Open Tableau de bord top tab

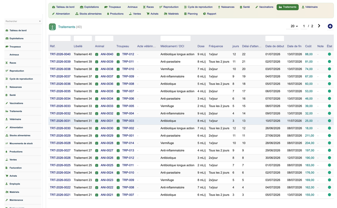[x=63, y=7]
